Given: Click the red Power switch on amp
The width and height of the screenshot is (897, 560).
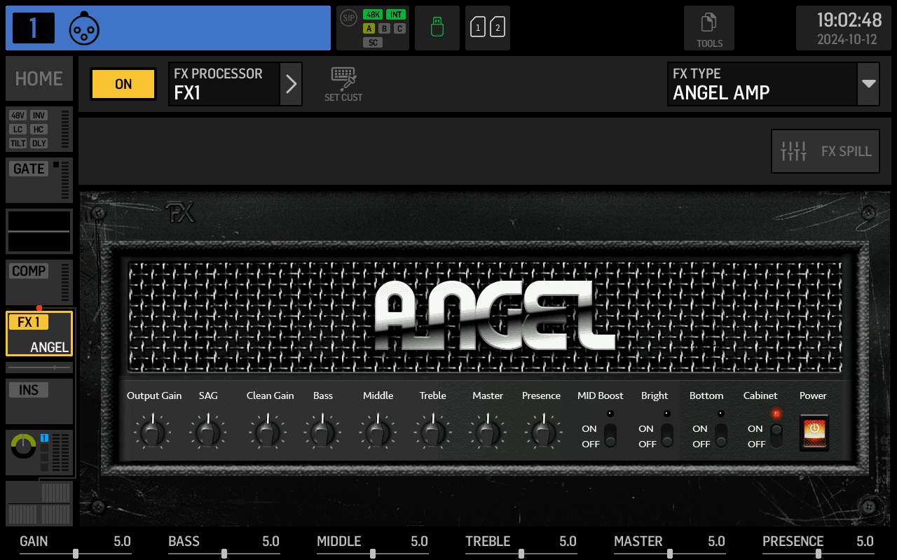Looking at the screenshot, I should click(x=814, y=432).
